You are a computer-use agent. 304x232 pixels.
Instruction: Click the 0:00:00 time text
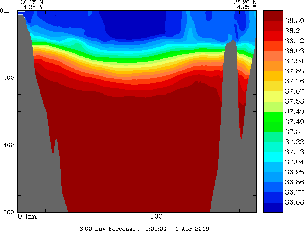click(156, 229)
